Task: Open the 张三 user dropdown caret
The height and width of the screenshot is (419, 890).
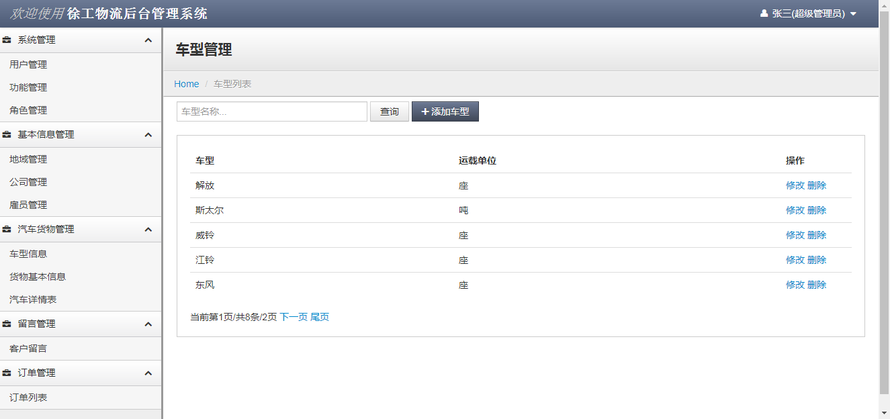Action: click(x=853, y=14)
